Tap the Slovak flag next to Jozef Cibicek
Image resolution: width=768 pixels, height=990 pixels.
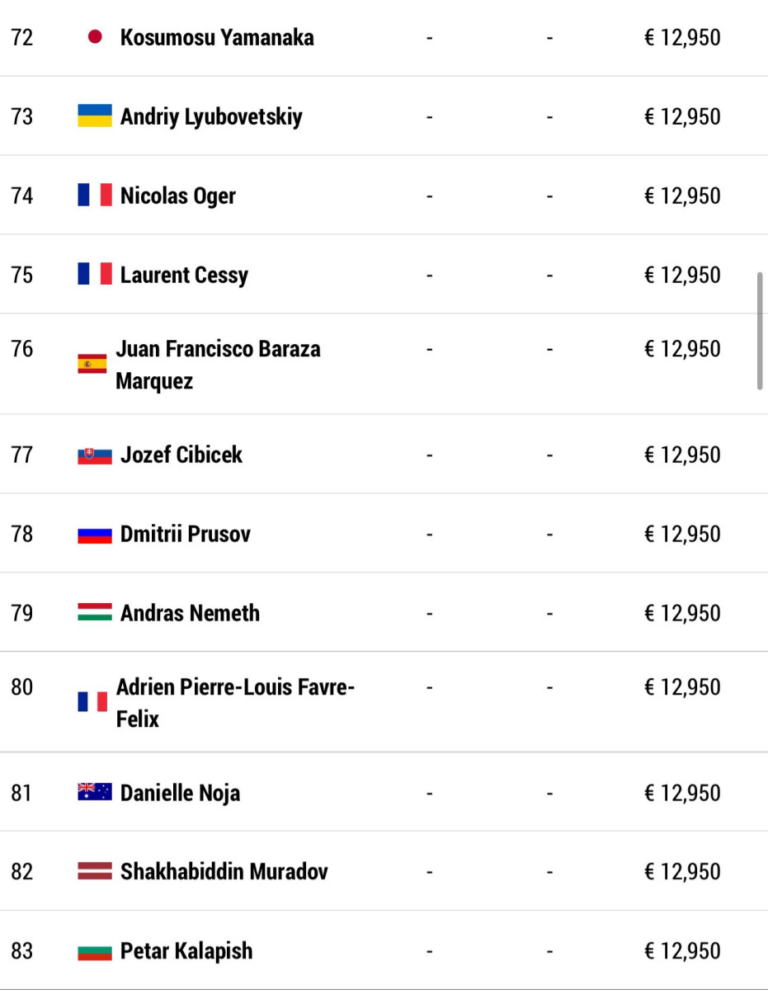coord(95,455)
